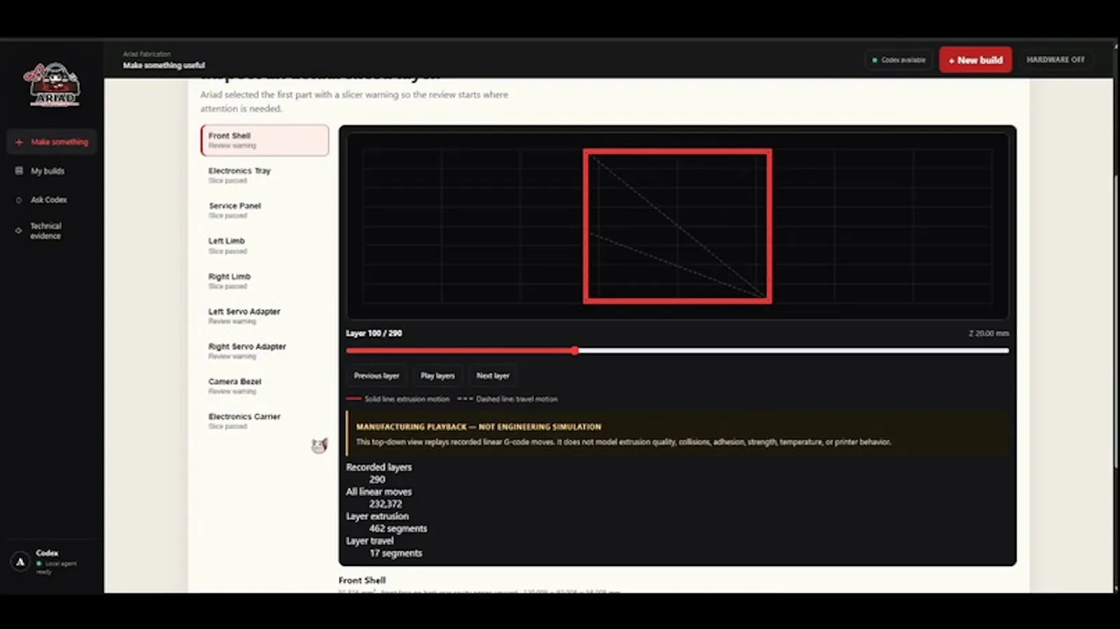Select the Service Panel part
The height and width of the screenshot is (629, 1120).
pos(265,210)
